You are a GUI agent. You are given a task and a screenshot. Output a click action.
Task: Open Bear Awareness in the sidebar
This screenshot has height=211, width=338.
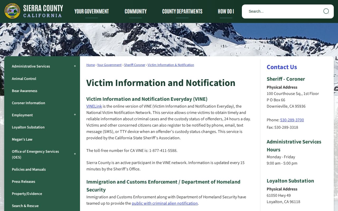click(25, 91)
